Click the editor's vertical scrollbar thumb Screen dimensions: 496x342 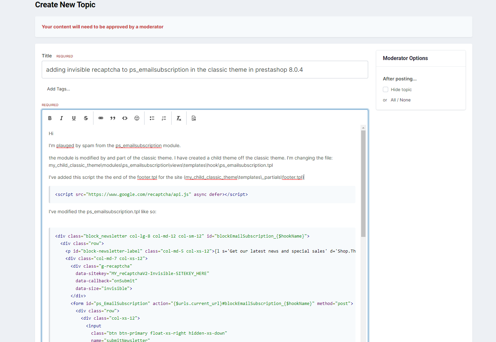point(363,184)
